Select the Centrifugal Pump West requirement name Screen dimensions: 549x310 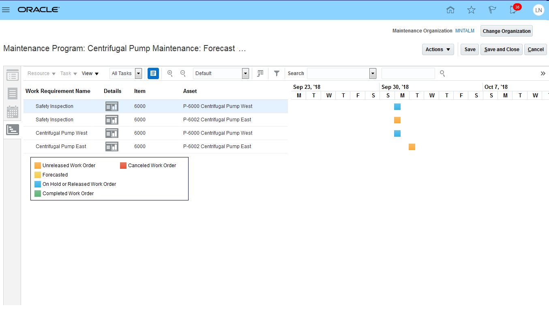[x=62, y=133]
